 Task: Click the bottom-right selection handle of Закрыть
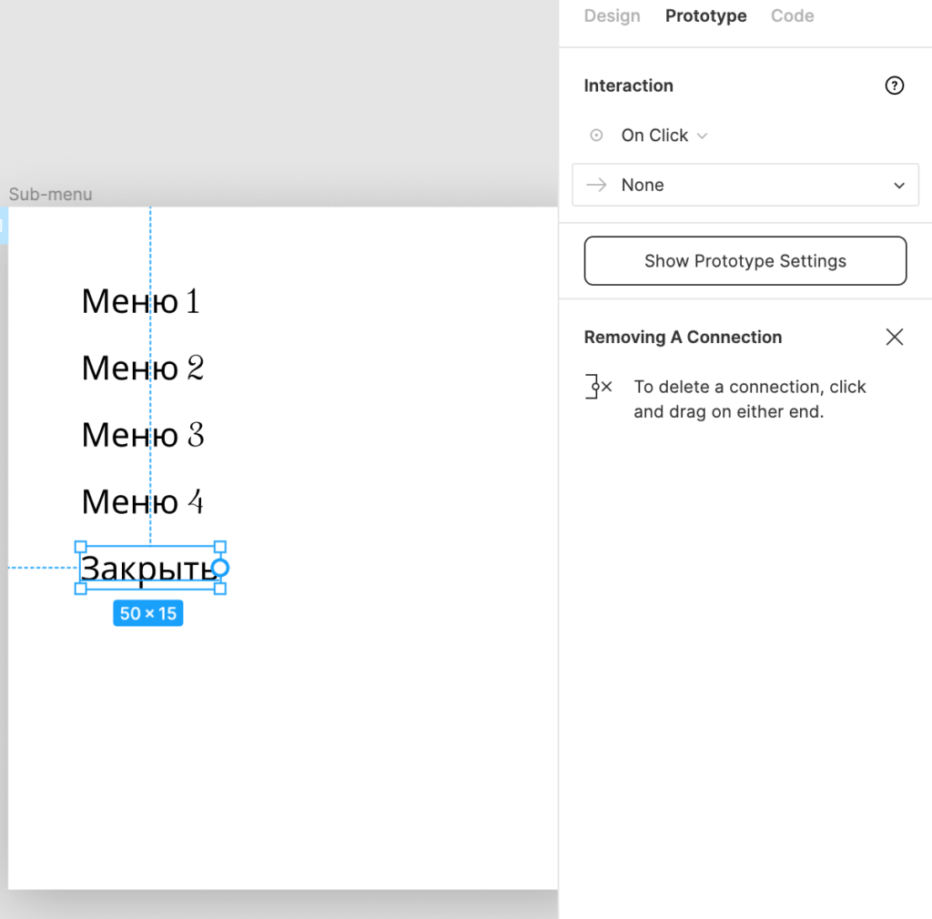[219, 589]
